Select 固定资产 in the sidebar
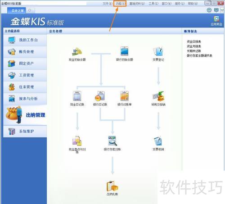Viewport: 225px width, 204px height. click(x=25, y=63)
